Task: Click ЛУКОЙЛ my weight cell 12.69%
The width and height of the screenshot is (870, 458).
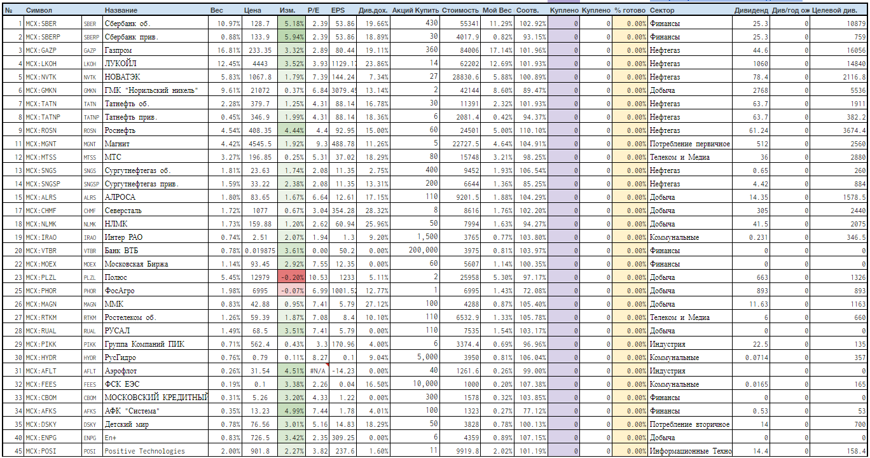Action: (x=497, y=64)
